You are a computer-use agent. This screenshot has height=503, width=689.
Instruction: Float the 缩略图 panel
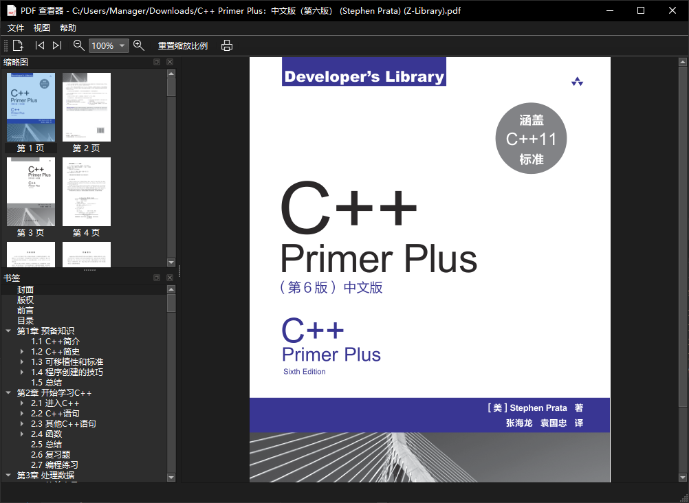pyautogui.click(x=156, y=62)
